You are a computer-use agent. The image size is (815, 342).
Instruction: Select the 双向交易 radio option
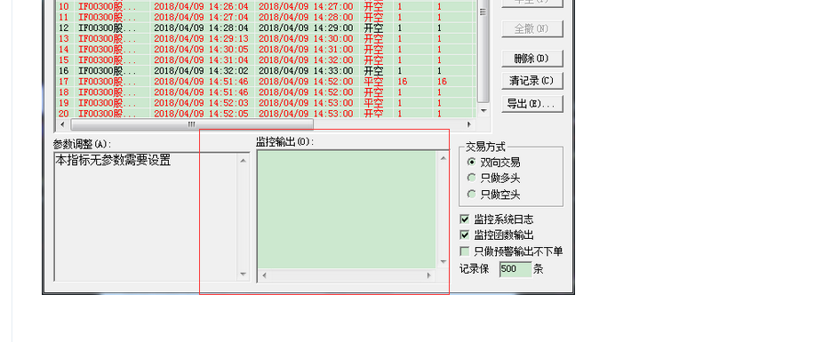click(x=494, y=163)
